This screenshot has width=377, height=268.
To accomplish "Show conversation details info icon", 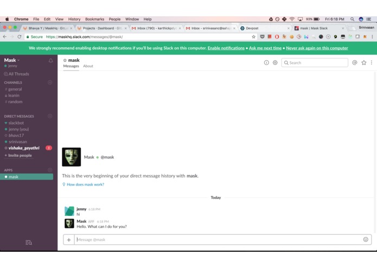I will pos(266,63).
